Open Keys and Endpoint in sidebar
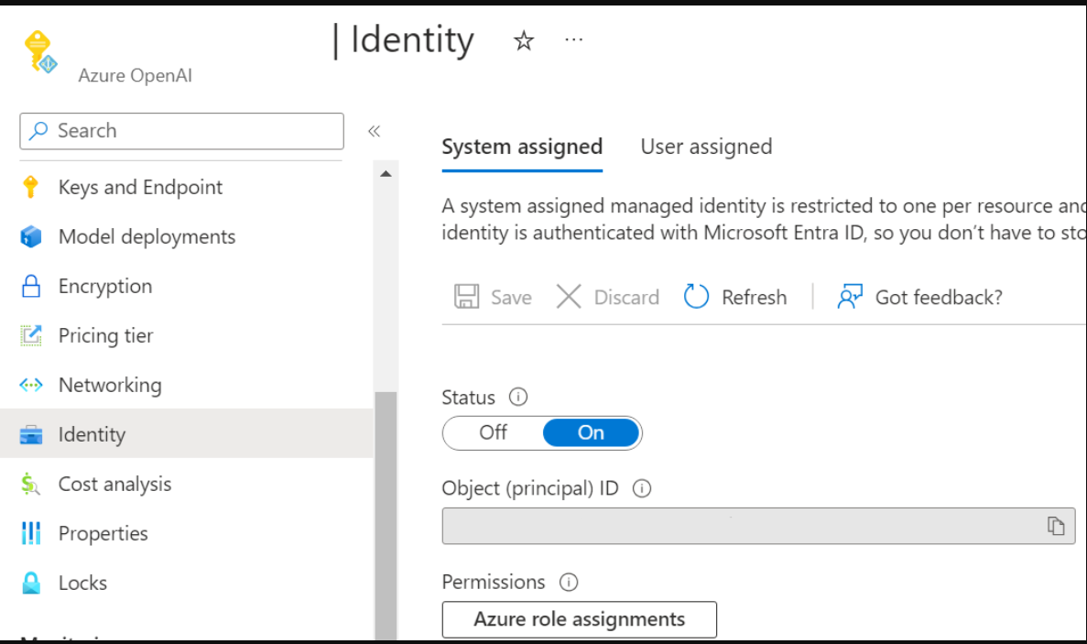This screenshot has width=1087, height=644. [x=140, y=188]
